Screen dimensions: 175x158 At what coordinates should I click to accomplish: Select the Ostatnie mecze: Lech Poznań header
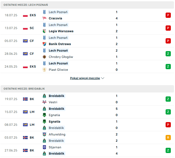87,5
